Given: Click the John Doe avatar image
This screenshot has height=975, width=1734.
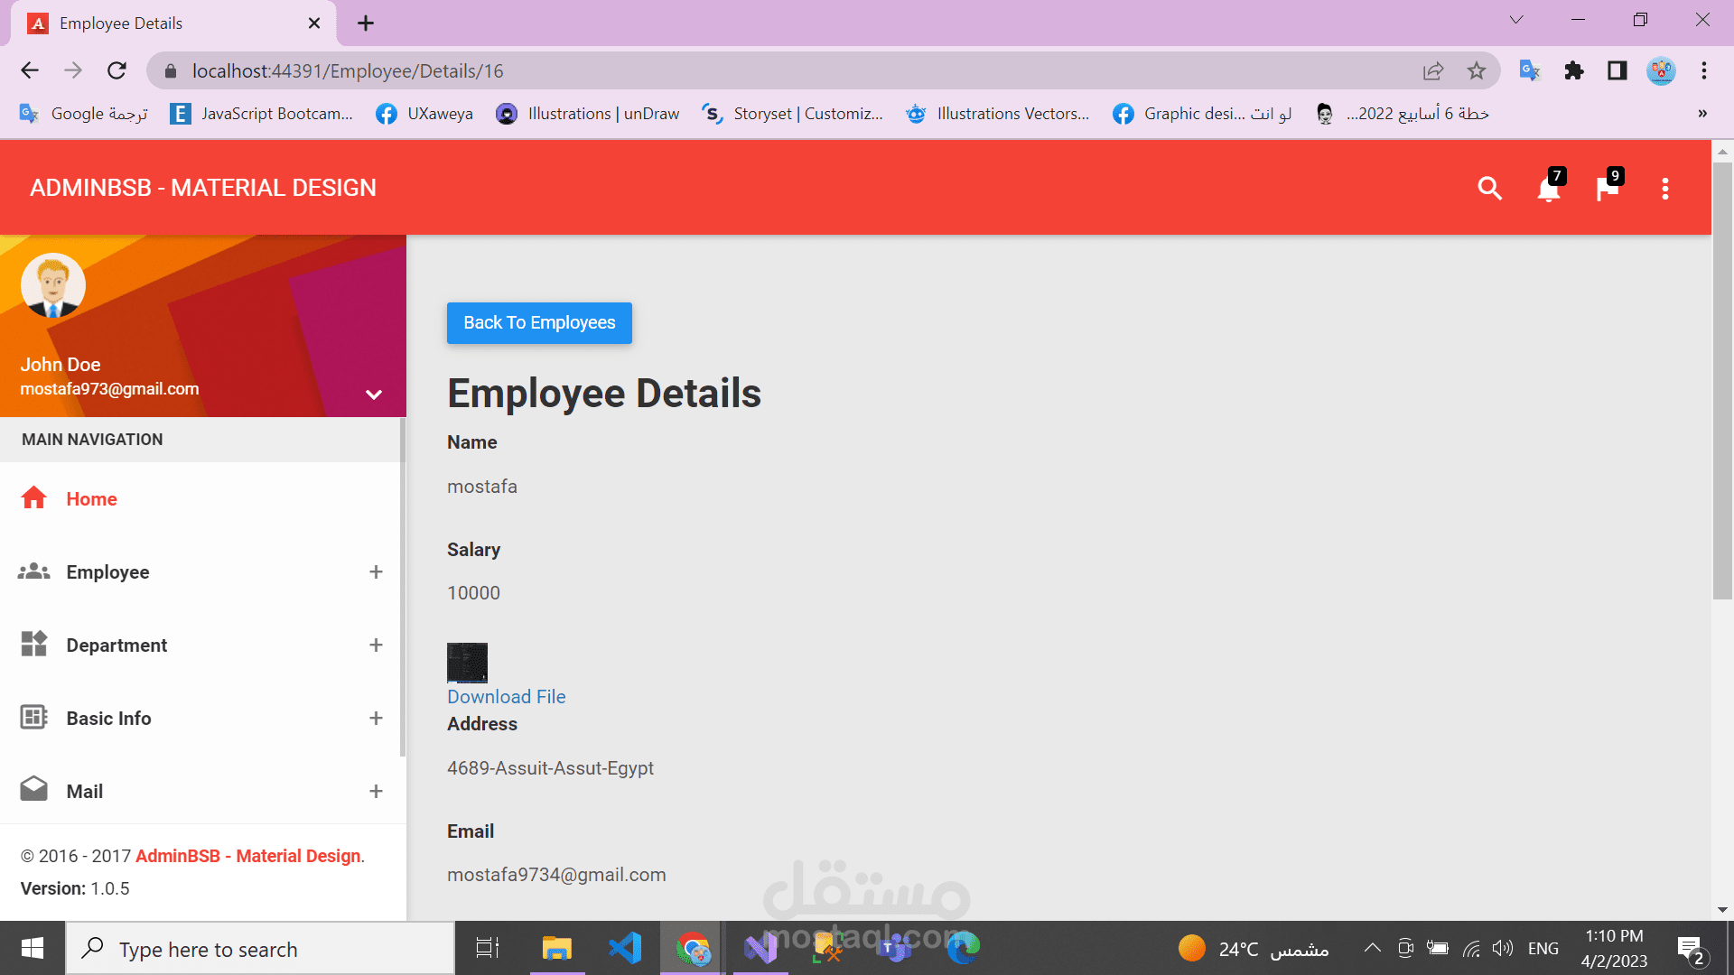Looking at the screenshot, I should coord(53,285).
